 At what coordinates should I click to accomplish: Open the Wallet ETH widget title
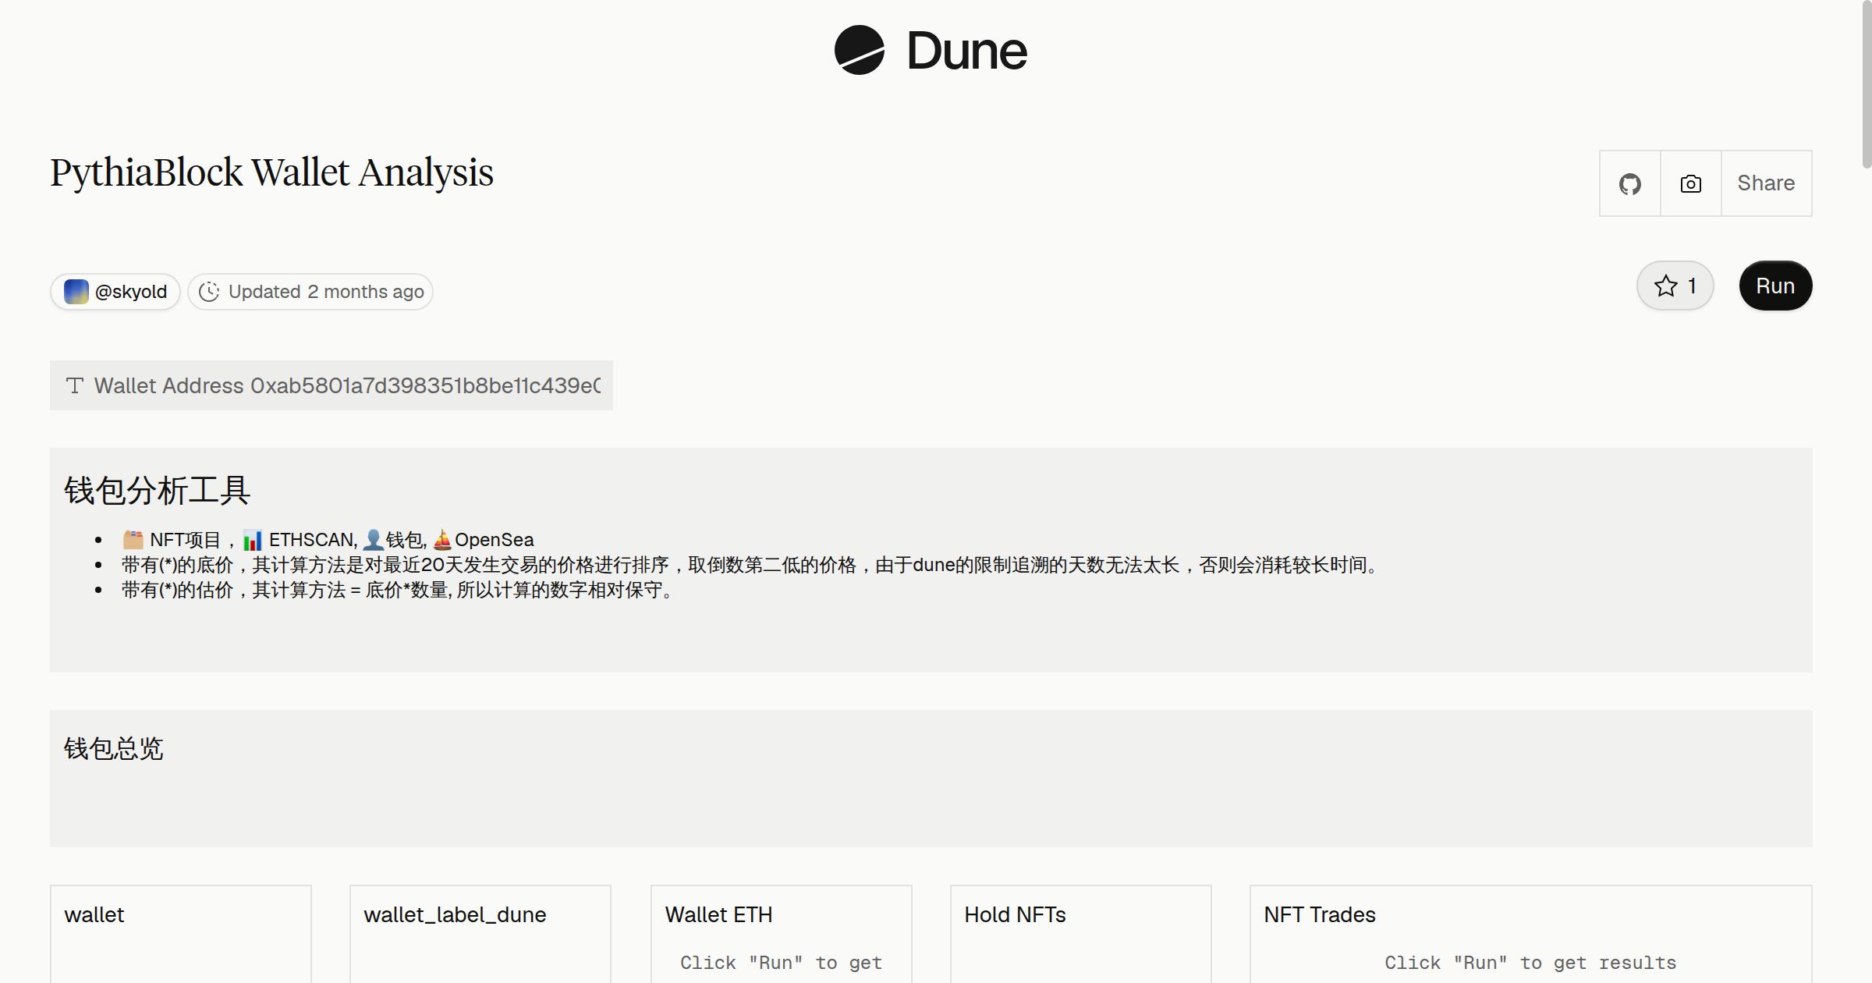pyautogui.click(x=718, y=914)
